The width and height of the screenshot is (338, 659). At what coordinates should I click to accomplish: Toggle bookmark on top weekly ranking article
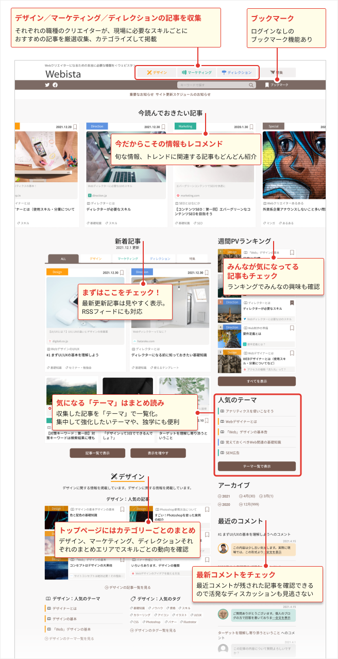tap(292, 253)
